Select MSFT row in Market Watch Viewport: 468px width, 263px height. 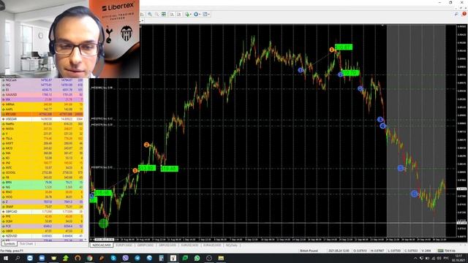pyautogui.click(x=42, y=143)
